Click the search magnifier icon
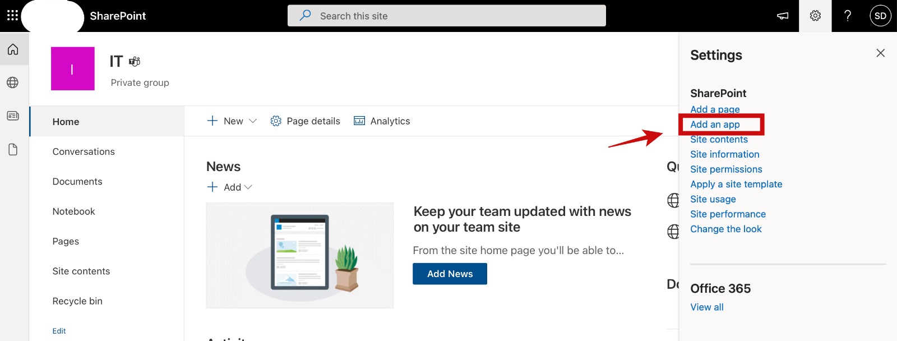The image size is (897, 341). [x=305, y=16]
